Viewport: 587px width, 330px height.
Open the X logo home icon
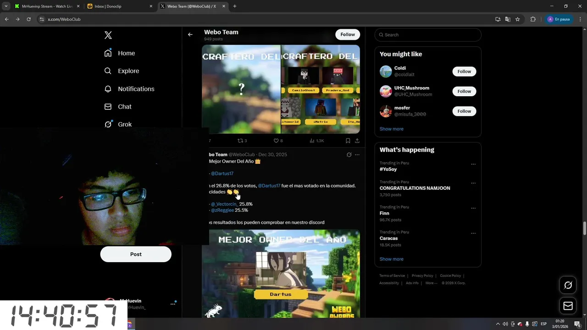(108, 35)
